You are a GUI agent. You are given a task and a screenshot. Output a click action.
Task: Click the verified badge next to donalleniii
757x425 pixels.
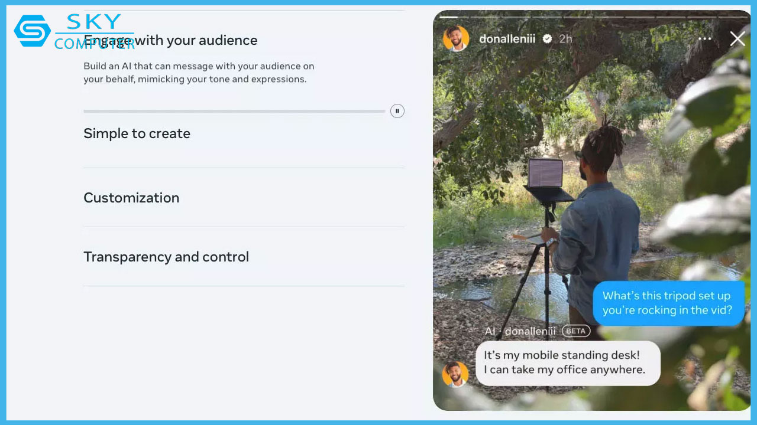pyautogui.click(x=547, y=39)
